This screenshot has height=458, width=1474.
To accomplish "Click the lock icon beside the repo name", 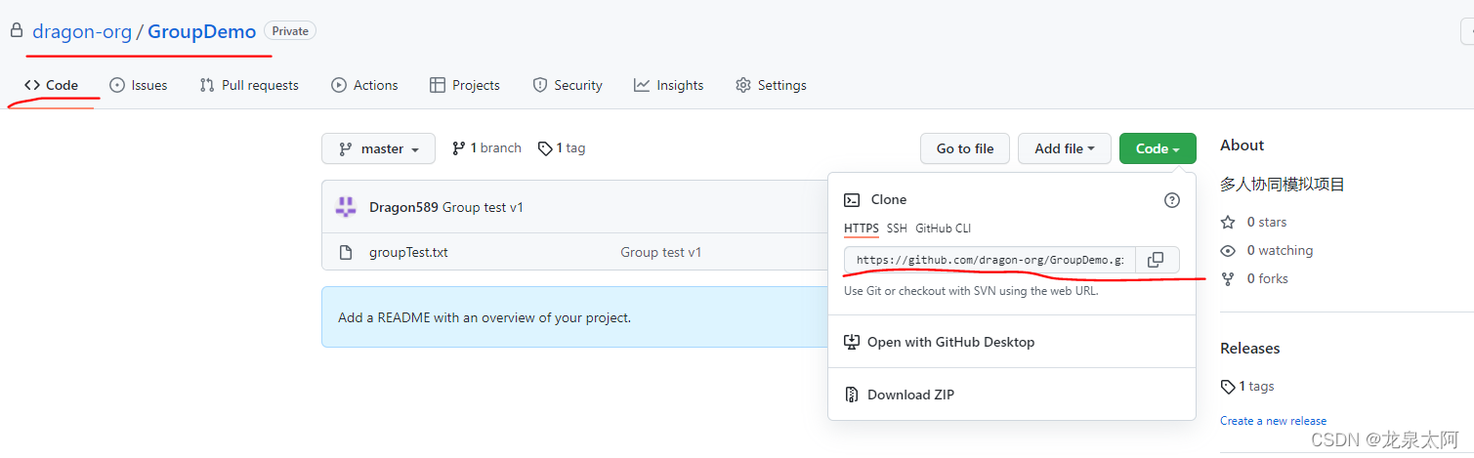I will click(16, 31).
